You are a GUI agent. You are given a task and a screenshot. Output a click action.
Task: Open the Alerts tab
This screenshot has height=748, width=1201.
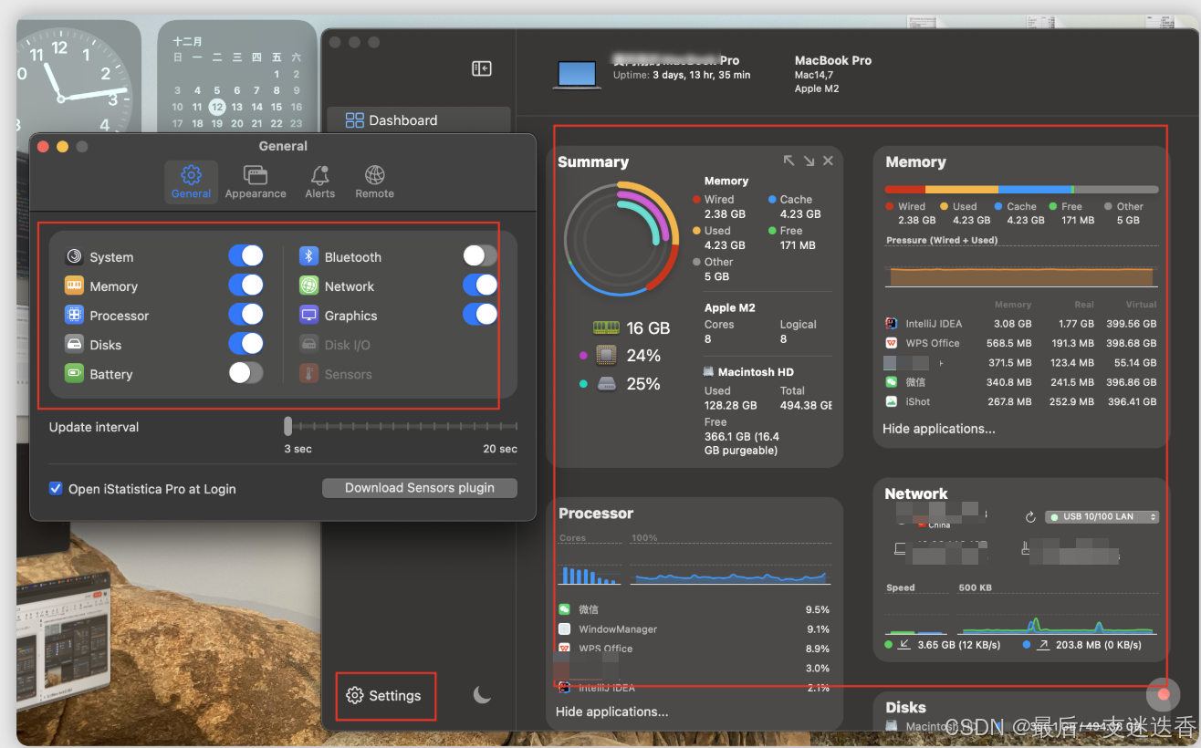point(319,182)
